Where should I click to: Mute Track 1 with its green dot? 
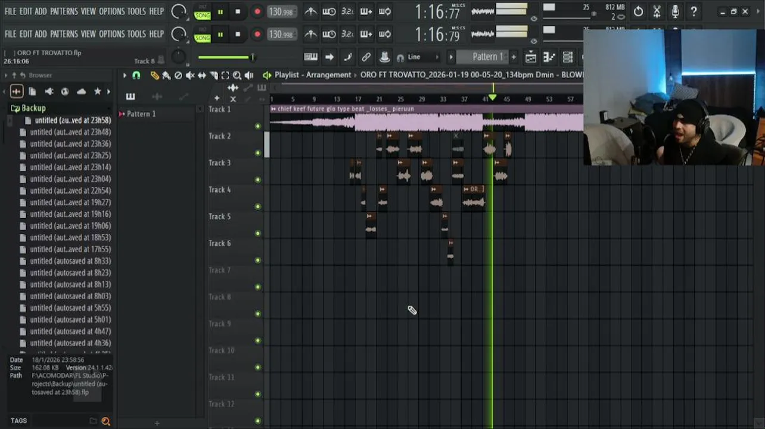[x=258, y=126]
